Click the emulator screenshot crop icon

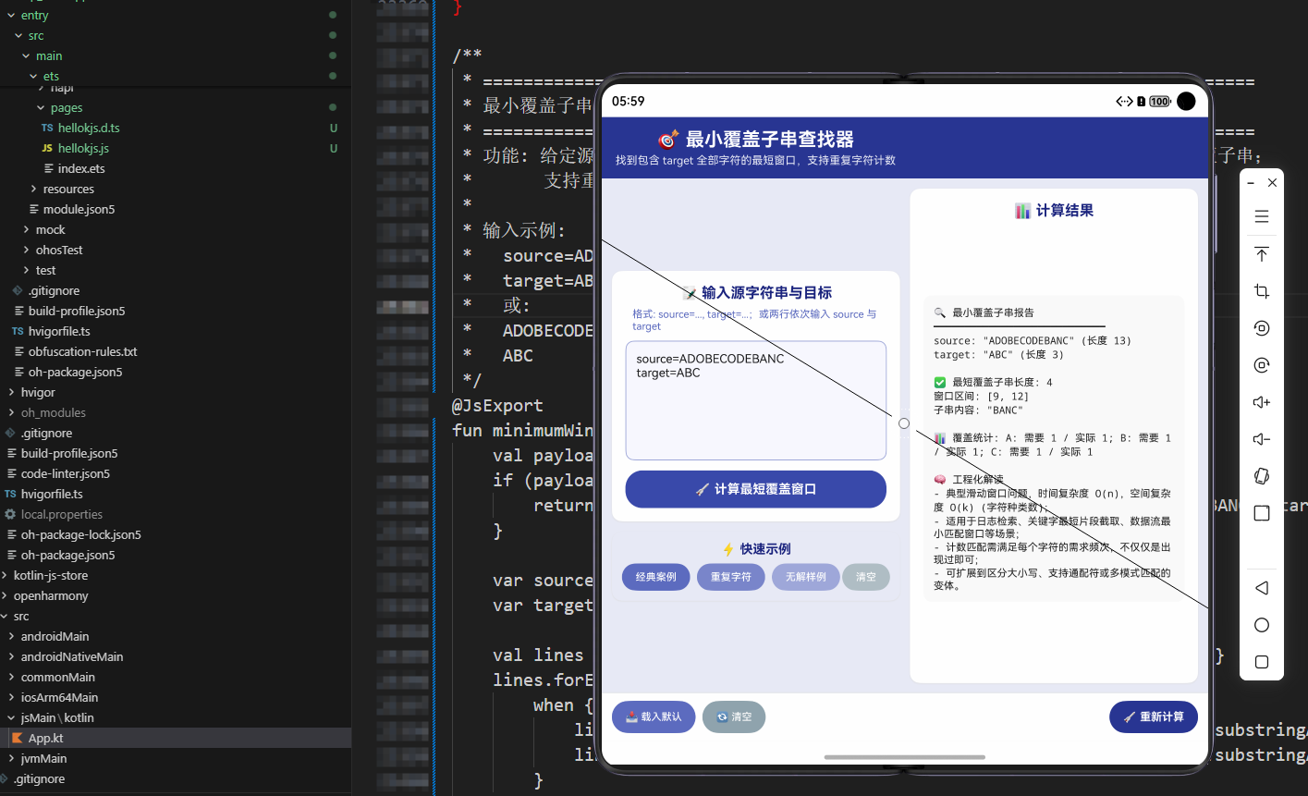tap(1261, 291)
